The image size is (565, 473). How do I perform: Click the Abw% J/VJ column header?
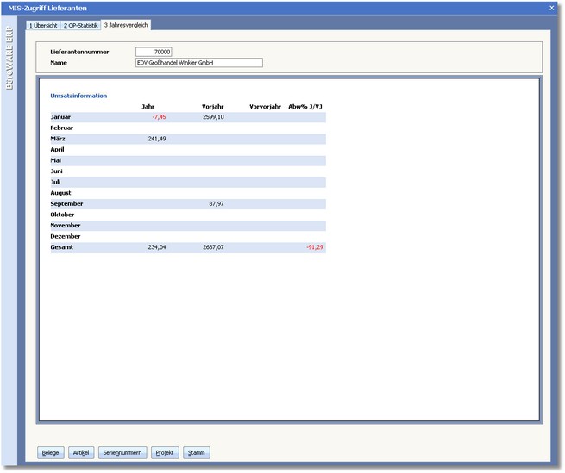(305, 106)
